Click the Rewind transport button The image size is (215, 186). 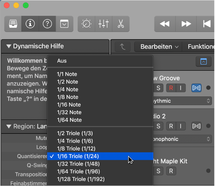(x=165, y=24)
